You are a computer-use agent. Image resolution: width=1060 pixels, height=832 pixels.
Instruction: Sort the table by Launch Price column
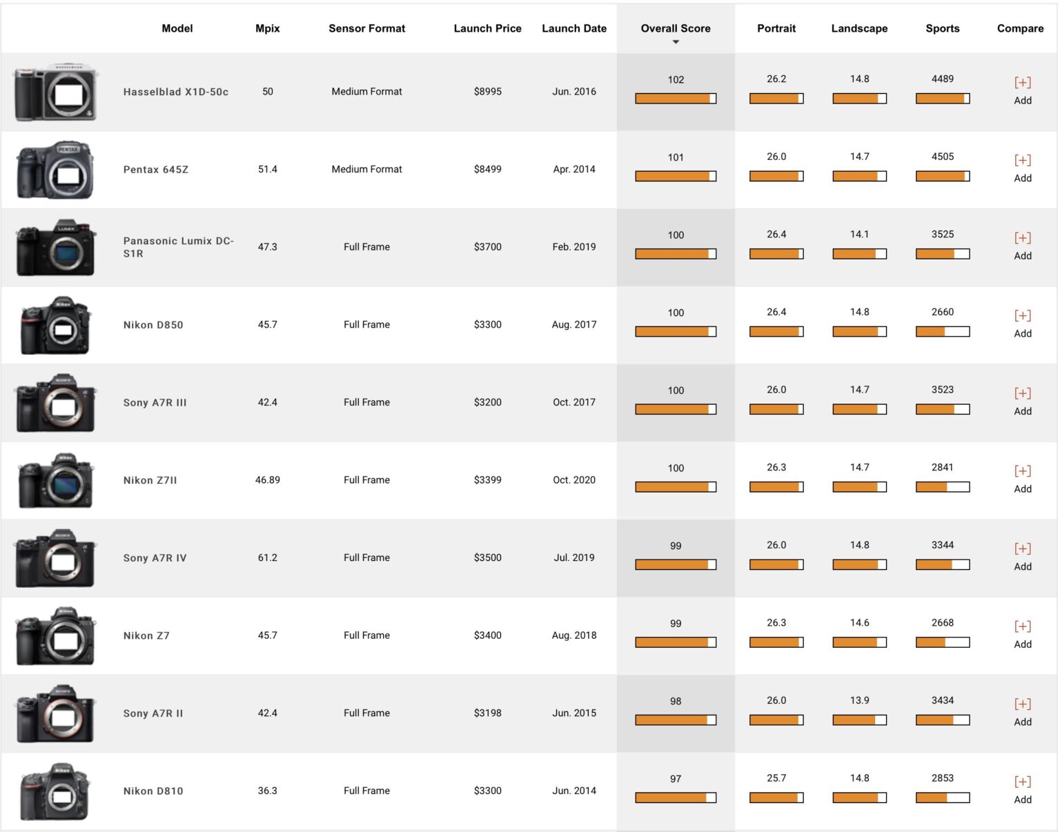[x=487, y=28]
